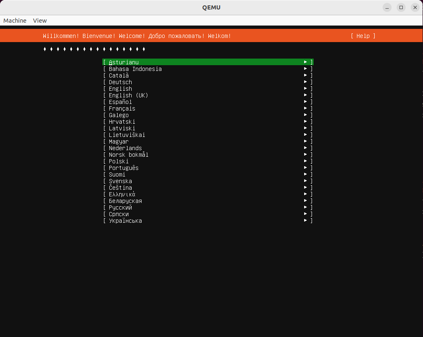Click the arrow icon beside English
The width and height of the screenshot is (423, 337).
pyautogui.click(x=305, y=89)
